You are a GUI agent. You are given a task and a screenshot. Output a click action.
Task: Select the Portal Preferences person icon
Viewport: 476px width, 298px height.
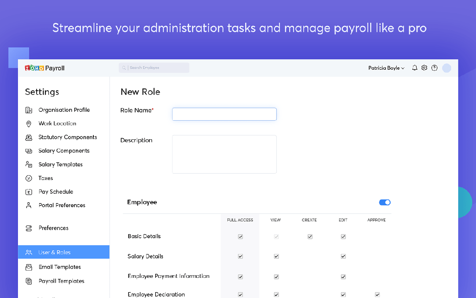click(x=29, y=205)
